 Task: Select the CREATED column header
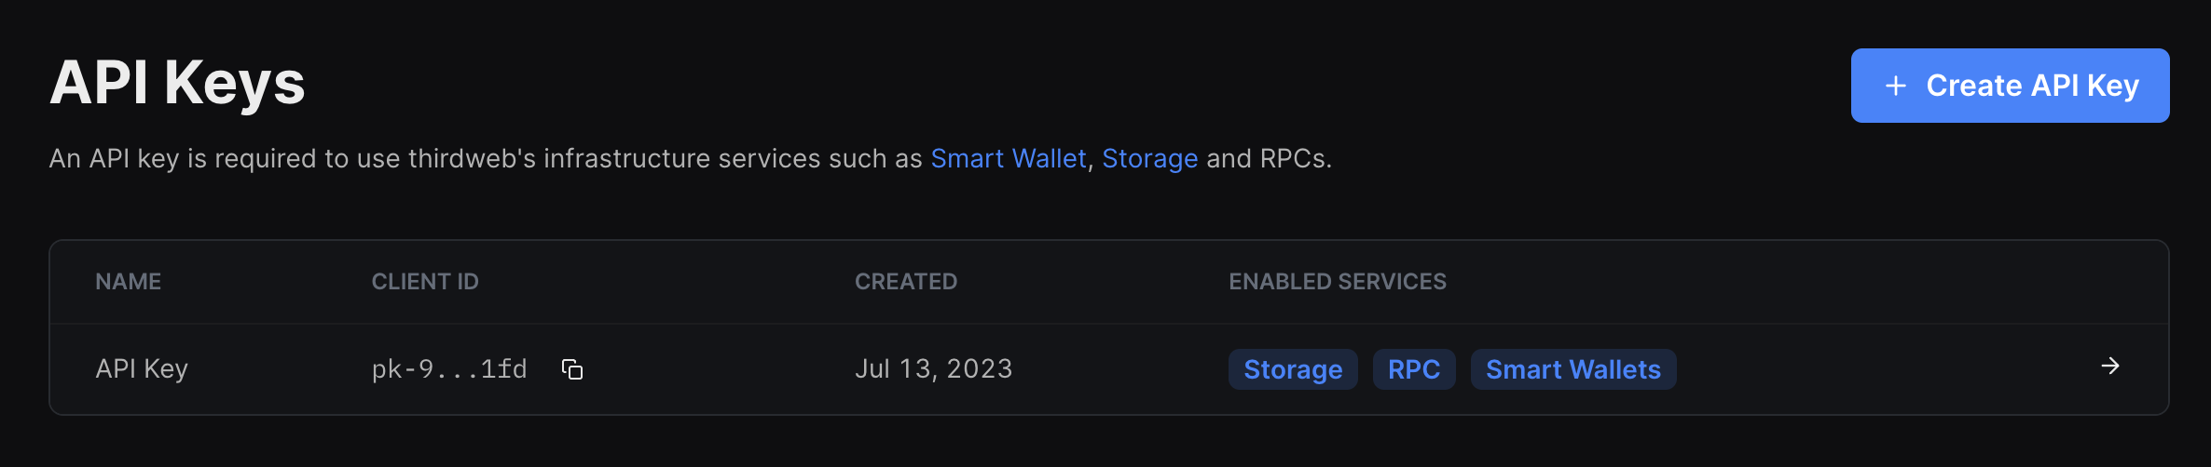point(906,282)
